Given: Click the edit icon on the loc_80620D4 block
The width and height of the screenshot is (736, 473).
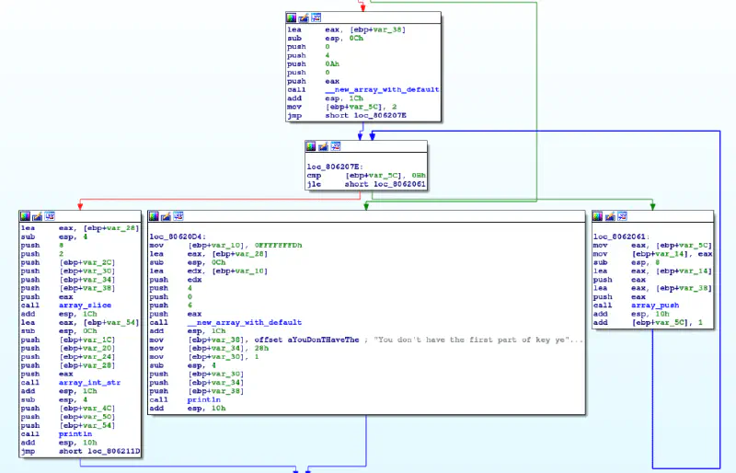Looking at the screenshot, I should click(166, 216).
